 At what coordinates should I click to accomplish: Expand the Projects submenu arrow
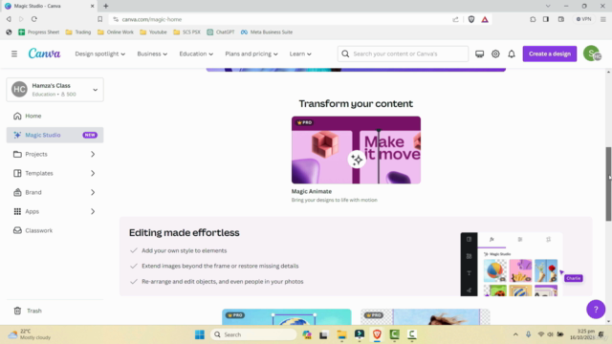[x=93, y=154]
